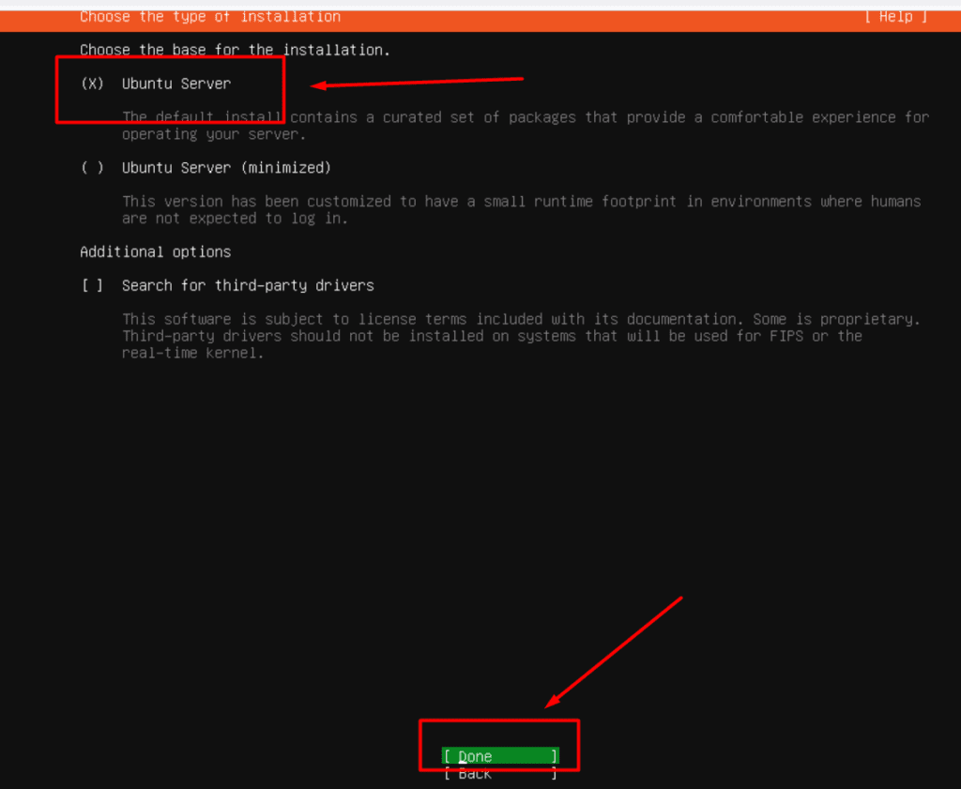Viewport: 961px width, 789px height.
Task: Enable the third-party drivers search checkbox
Action: coord(92,285)
